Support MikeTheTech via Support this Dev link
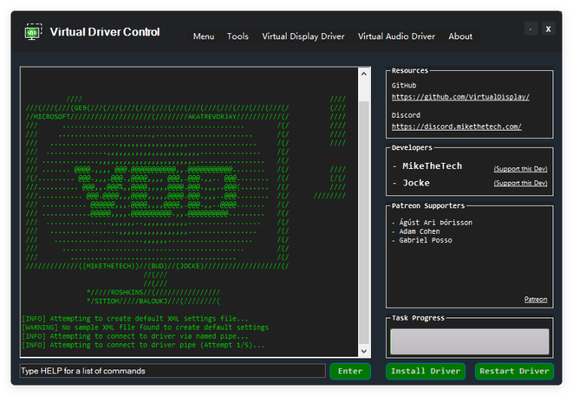This screenshot has height=396, width=573. (x=520, y=168)
